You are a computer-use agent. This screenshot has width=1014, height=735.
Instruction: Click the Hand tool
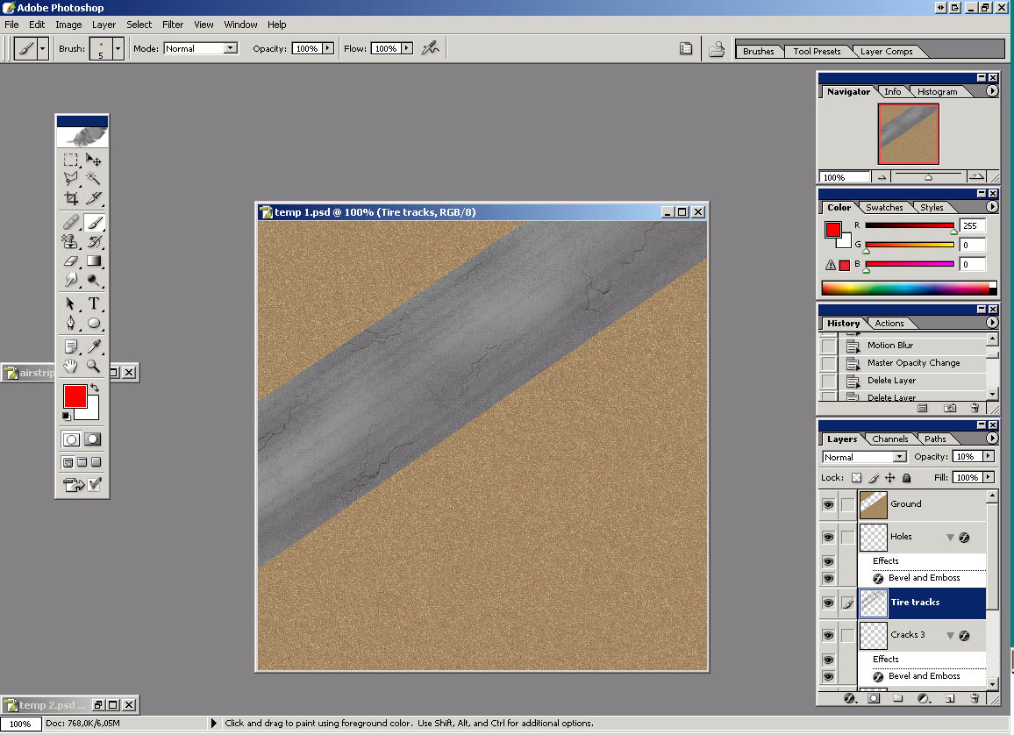pos(71,367)
